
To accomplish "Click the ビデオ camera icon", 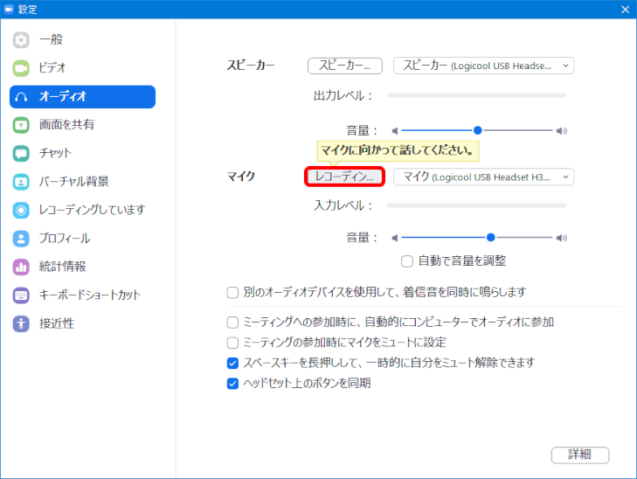I will coord(21,68).
